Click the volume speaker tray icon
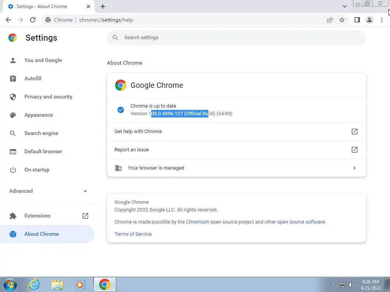Viewport: 390px width, 292px height. [x=352, y=285]
